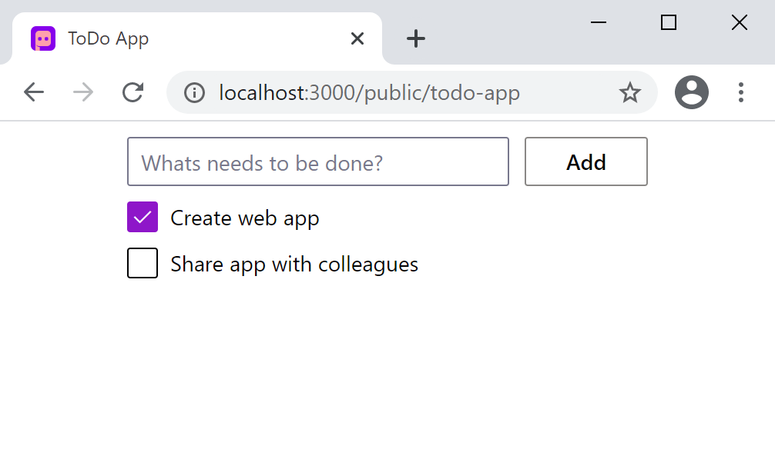This screenshot has width=775, height=456.
Task: Reload the todo-app page
Action: coord(133,93)
